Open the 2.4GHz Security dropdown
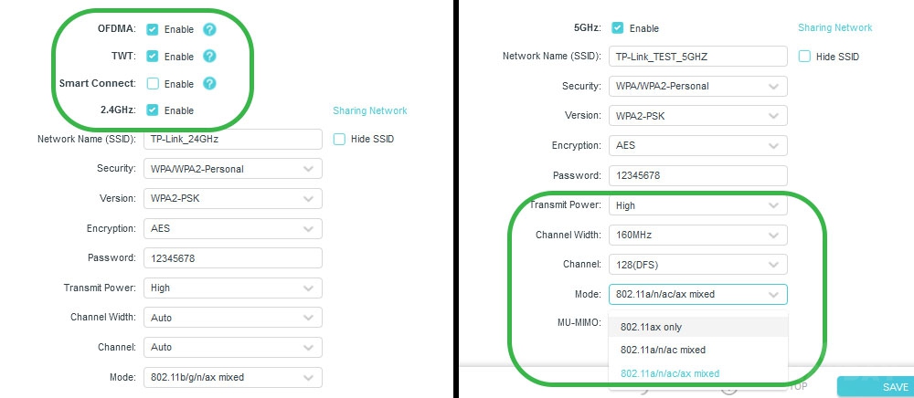This screenshot has width=914, height=398. coord(232,169)
